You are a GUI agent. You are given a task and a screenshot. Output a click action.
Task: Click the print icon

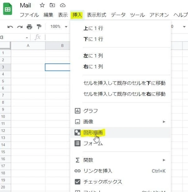click(29, 27)
